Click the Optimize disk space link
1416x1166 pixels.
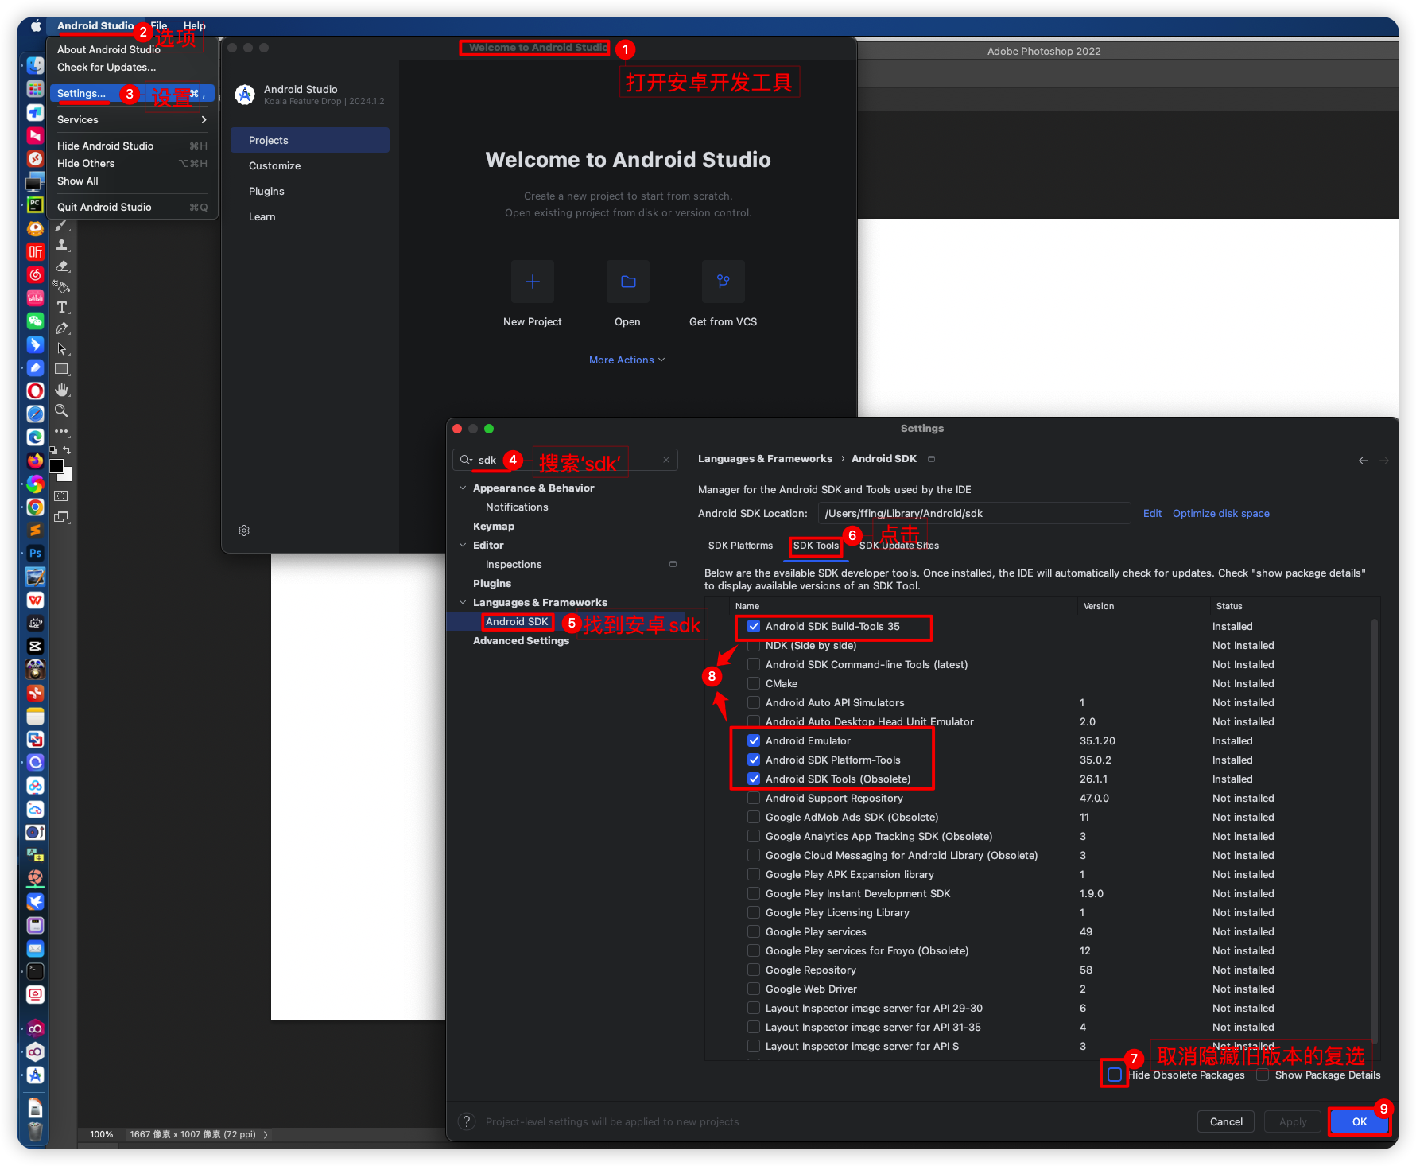point(1220,514)
